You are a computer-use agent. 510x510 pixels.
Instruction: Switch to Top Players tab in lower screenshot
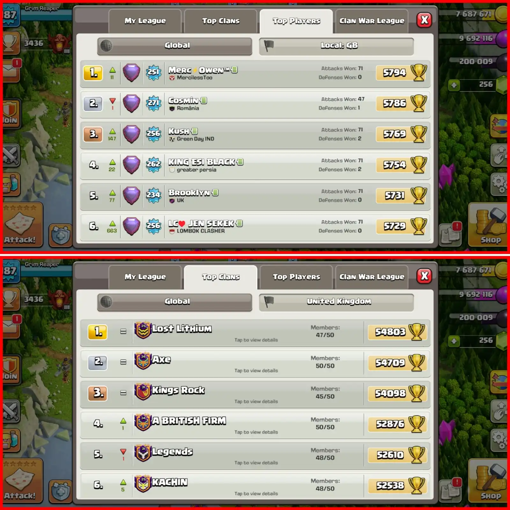click(x=296, y=277)
